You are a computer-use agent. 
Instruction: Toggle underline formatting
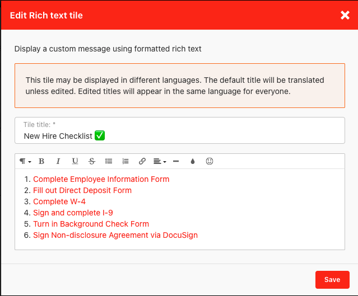coord(75,161)
